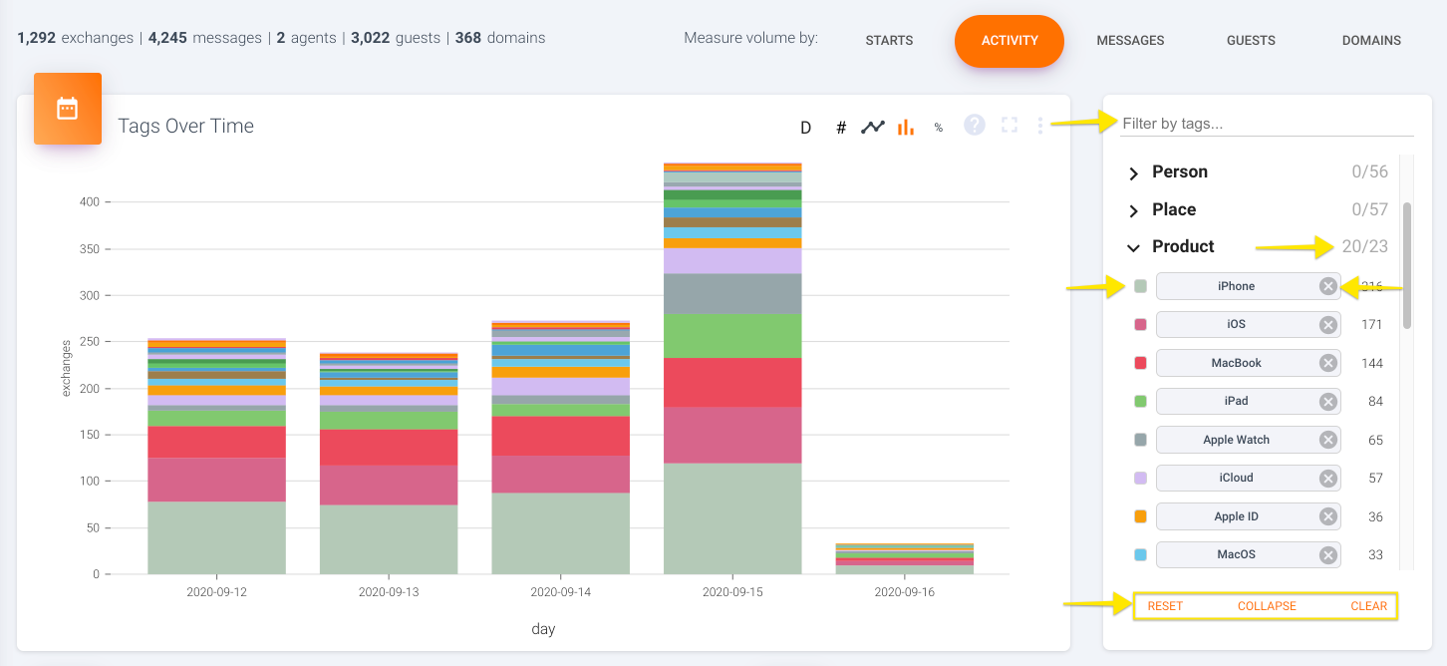Select the percent display mode icon
1447x666 pixels.
[938, 127]
